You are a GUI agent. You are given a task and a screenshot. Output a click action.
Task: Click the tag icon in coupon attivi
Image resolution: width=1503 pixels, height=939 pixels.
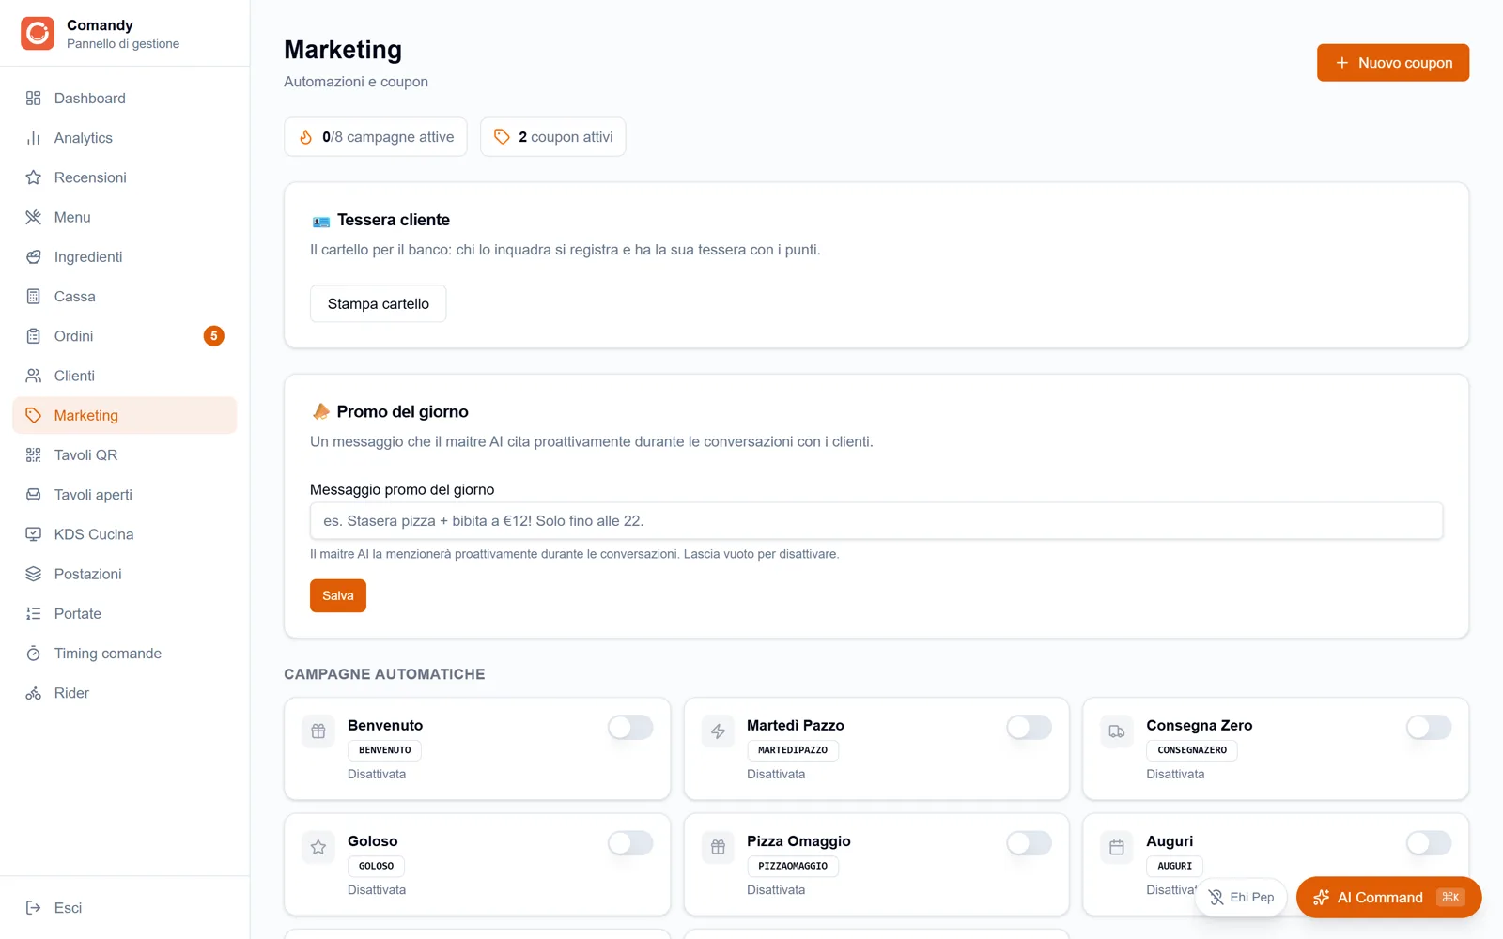point(502,137)
